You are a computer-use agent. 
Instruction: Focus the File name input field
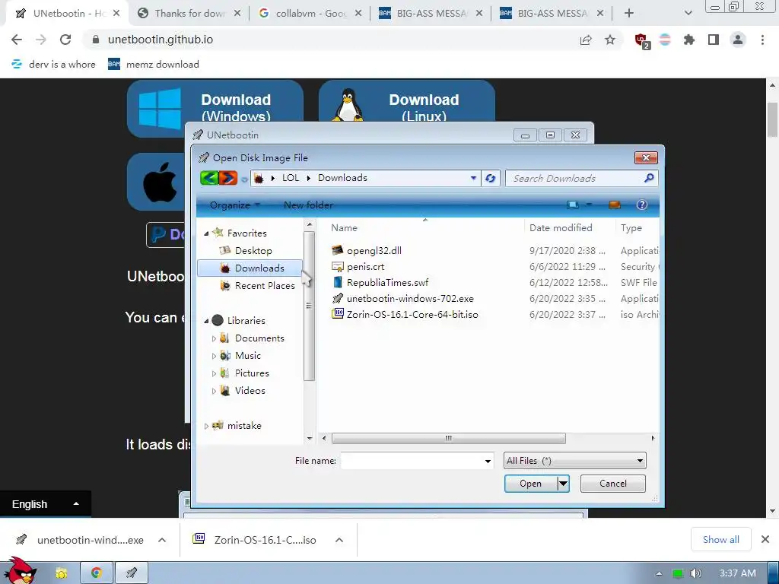point(412,461)
